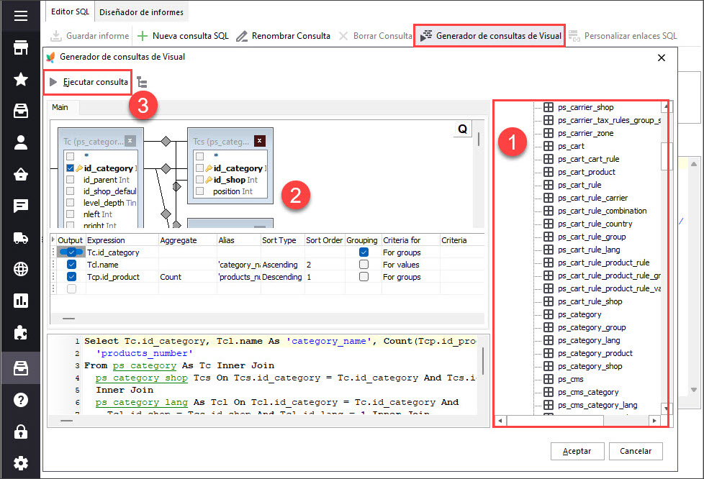This screenshot has height=479, width=704.
Task: Open Sort Type cell showing Descending
Action: click(282, 277)
